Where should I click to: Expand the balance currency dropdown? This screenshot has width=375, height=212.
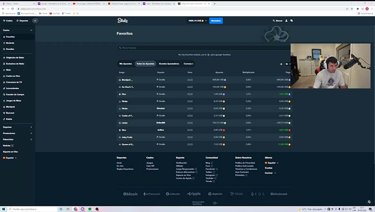[197, 21]
